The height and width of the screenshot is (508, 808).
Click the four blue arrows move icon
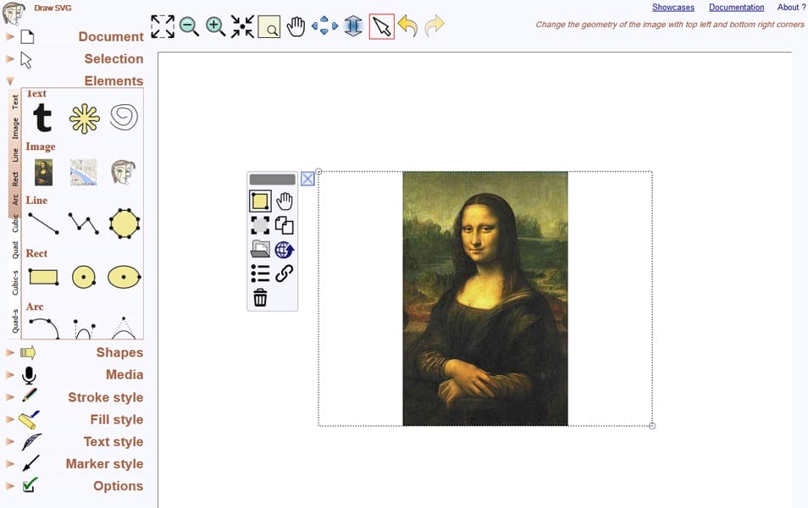tap(324, 25)
